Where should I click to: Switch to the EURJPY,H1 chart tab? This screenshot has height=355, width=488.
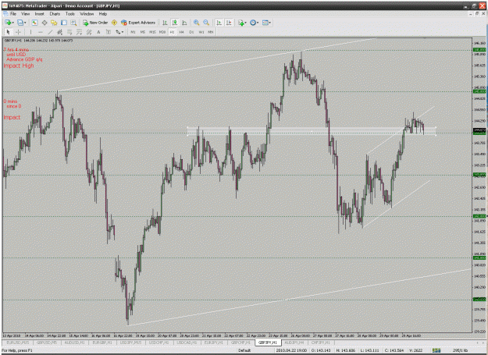pos(214,343)
